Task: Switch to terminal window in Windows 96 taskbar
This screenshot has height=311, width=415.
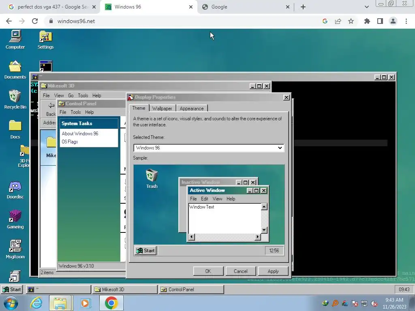Action: (x=58, y=289)
